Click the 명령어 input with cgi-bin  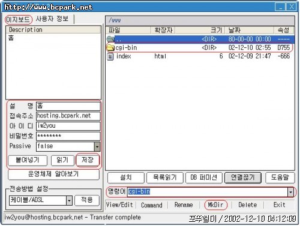coord(208,192)
